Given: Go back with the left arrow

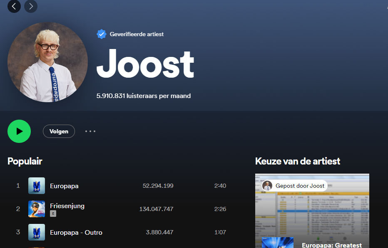Looking at the screenshot, I should [x=14, y=6].
